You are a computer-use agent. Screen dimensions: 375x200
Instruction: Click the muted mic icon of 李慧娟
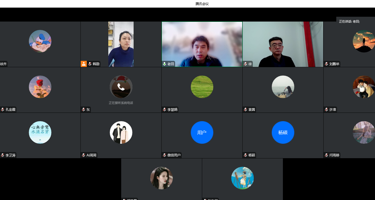[x=164, y=110]
